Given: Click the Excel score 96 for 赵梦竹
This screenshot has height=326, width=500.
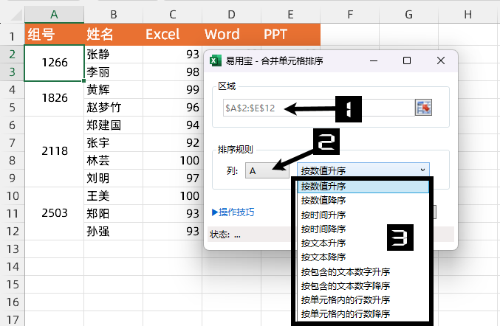Looking at the screenshot, I should (x=173, y=107).
